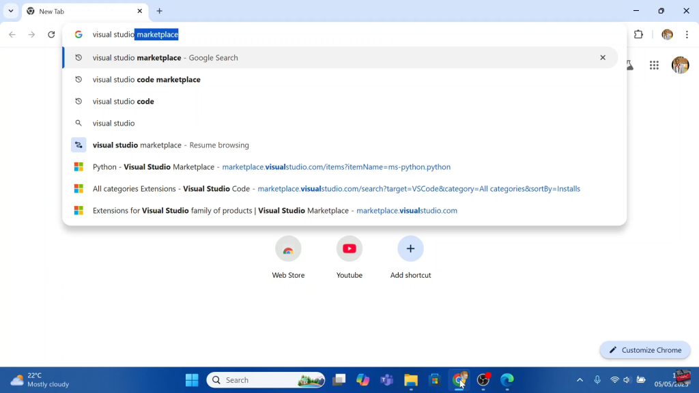Open 'Extensions for Visual Studio family' suggestion
699x393 pixels.
tap(340, 210)
